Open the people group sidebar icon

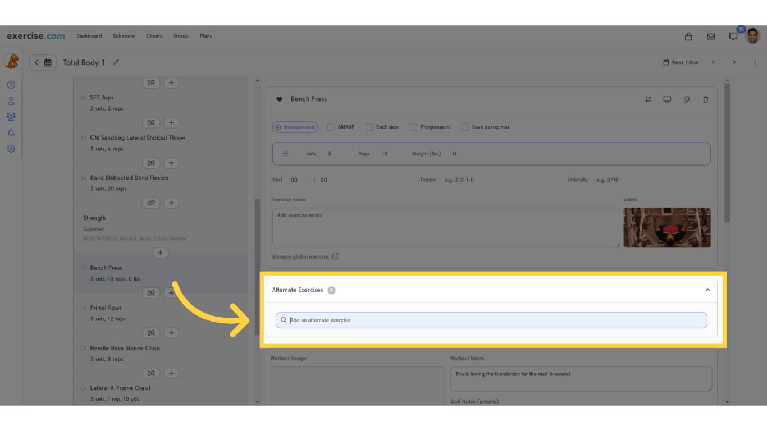click(11, 117)
